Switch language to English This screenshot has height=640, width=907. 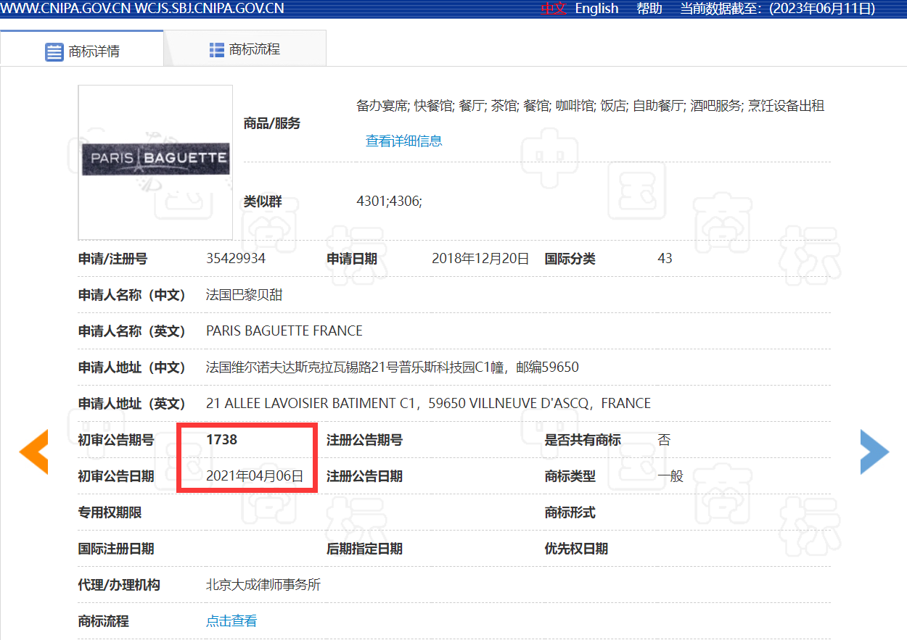[x=596, y=9]
